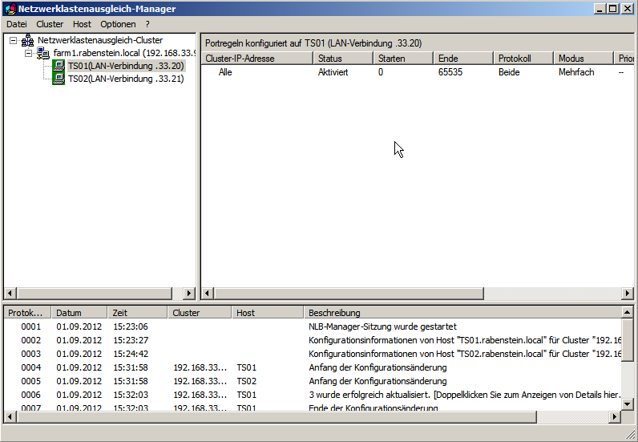Click the TS01 host icon in tree
The height and width of the screenshot is (442, 638).
click(x=59, y=66)
